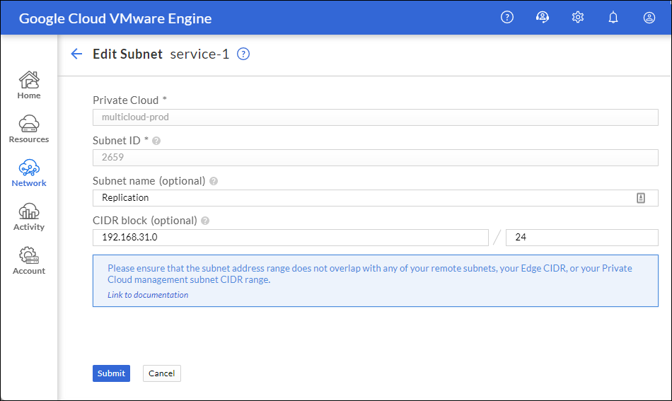Open the settings gear icon
The height and width of the screenshot is (401, 672).
point(578,17)
